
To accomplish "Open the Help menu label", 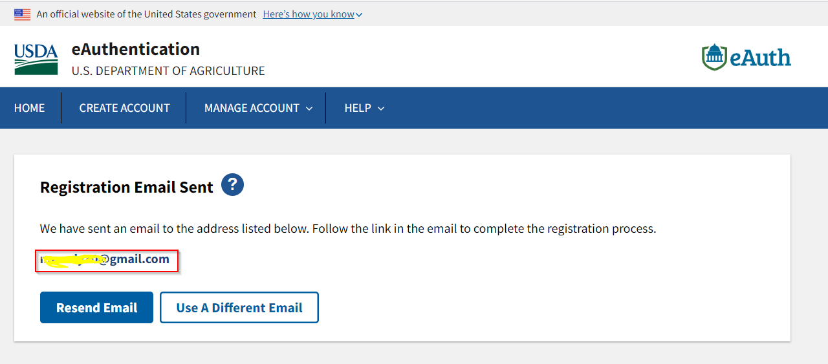I will (358, 108).
